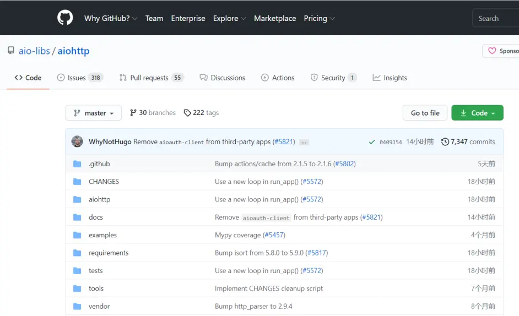519x316 pixels.
Task: Click the repository book icon beside aio-libs
Action: [x=11, y=51]
